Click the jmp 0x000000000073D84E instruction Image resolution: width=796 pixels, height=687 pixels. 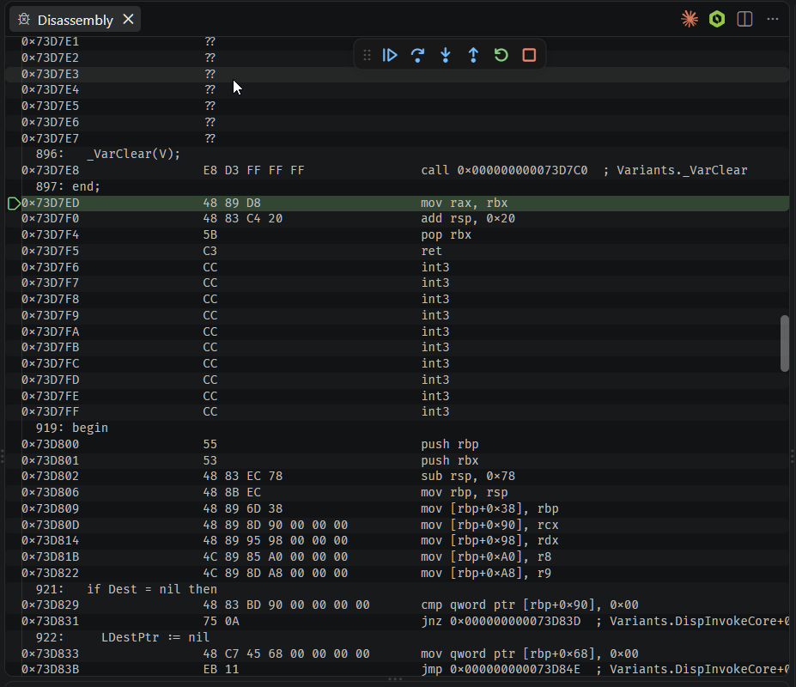(501, 670)
